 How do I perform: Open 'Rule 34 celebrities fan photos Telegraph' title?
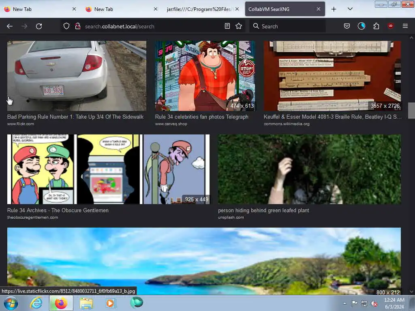click(x=202, y=117)
